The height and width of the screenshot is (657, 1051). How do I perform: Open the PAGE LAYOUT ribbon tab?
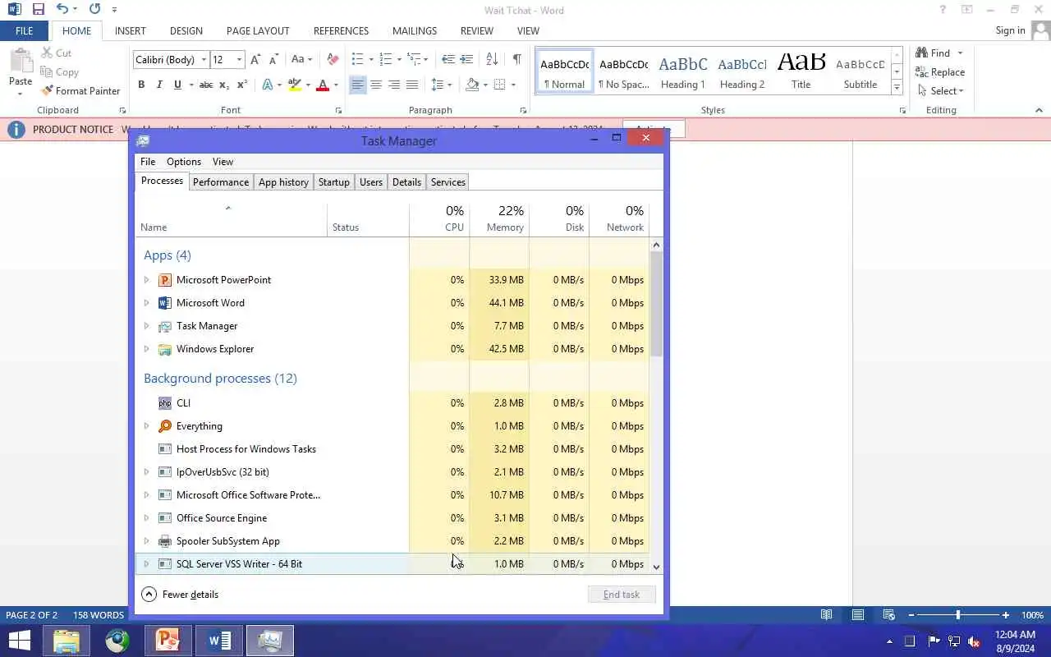pyautogui.click(x=258, y=30)
